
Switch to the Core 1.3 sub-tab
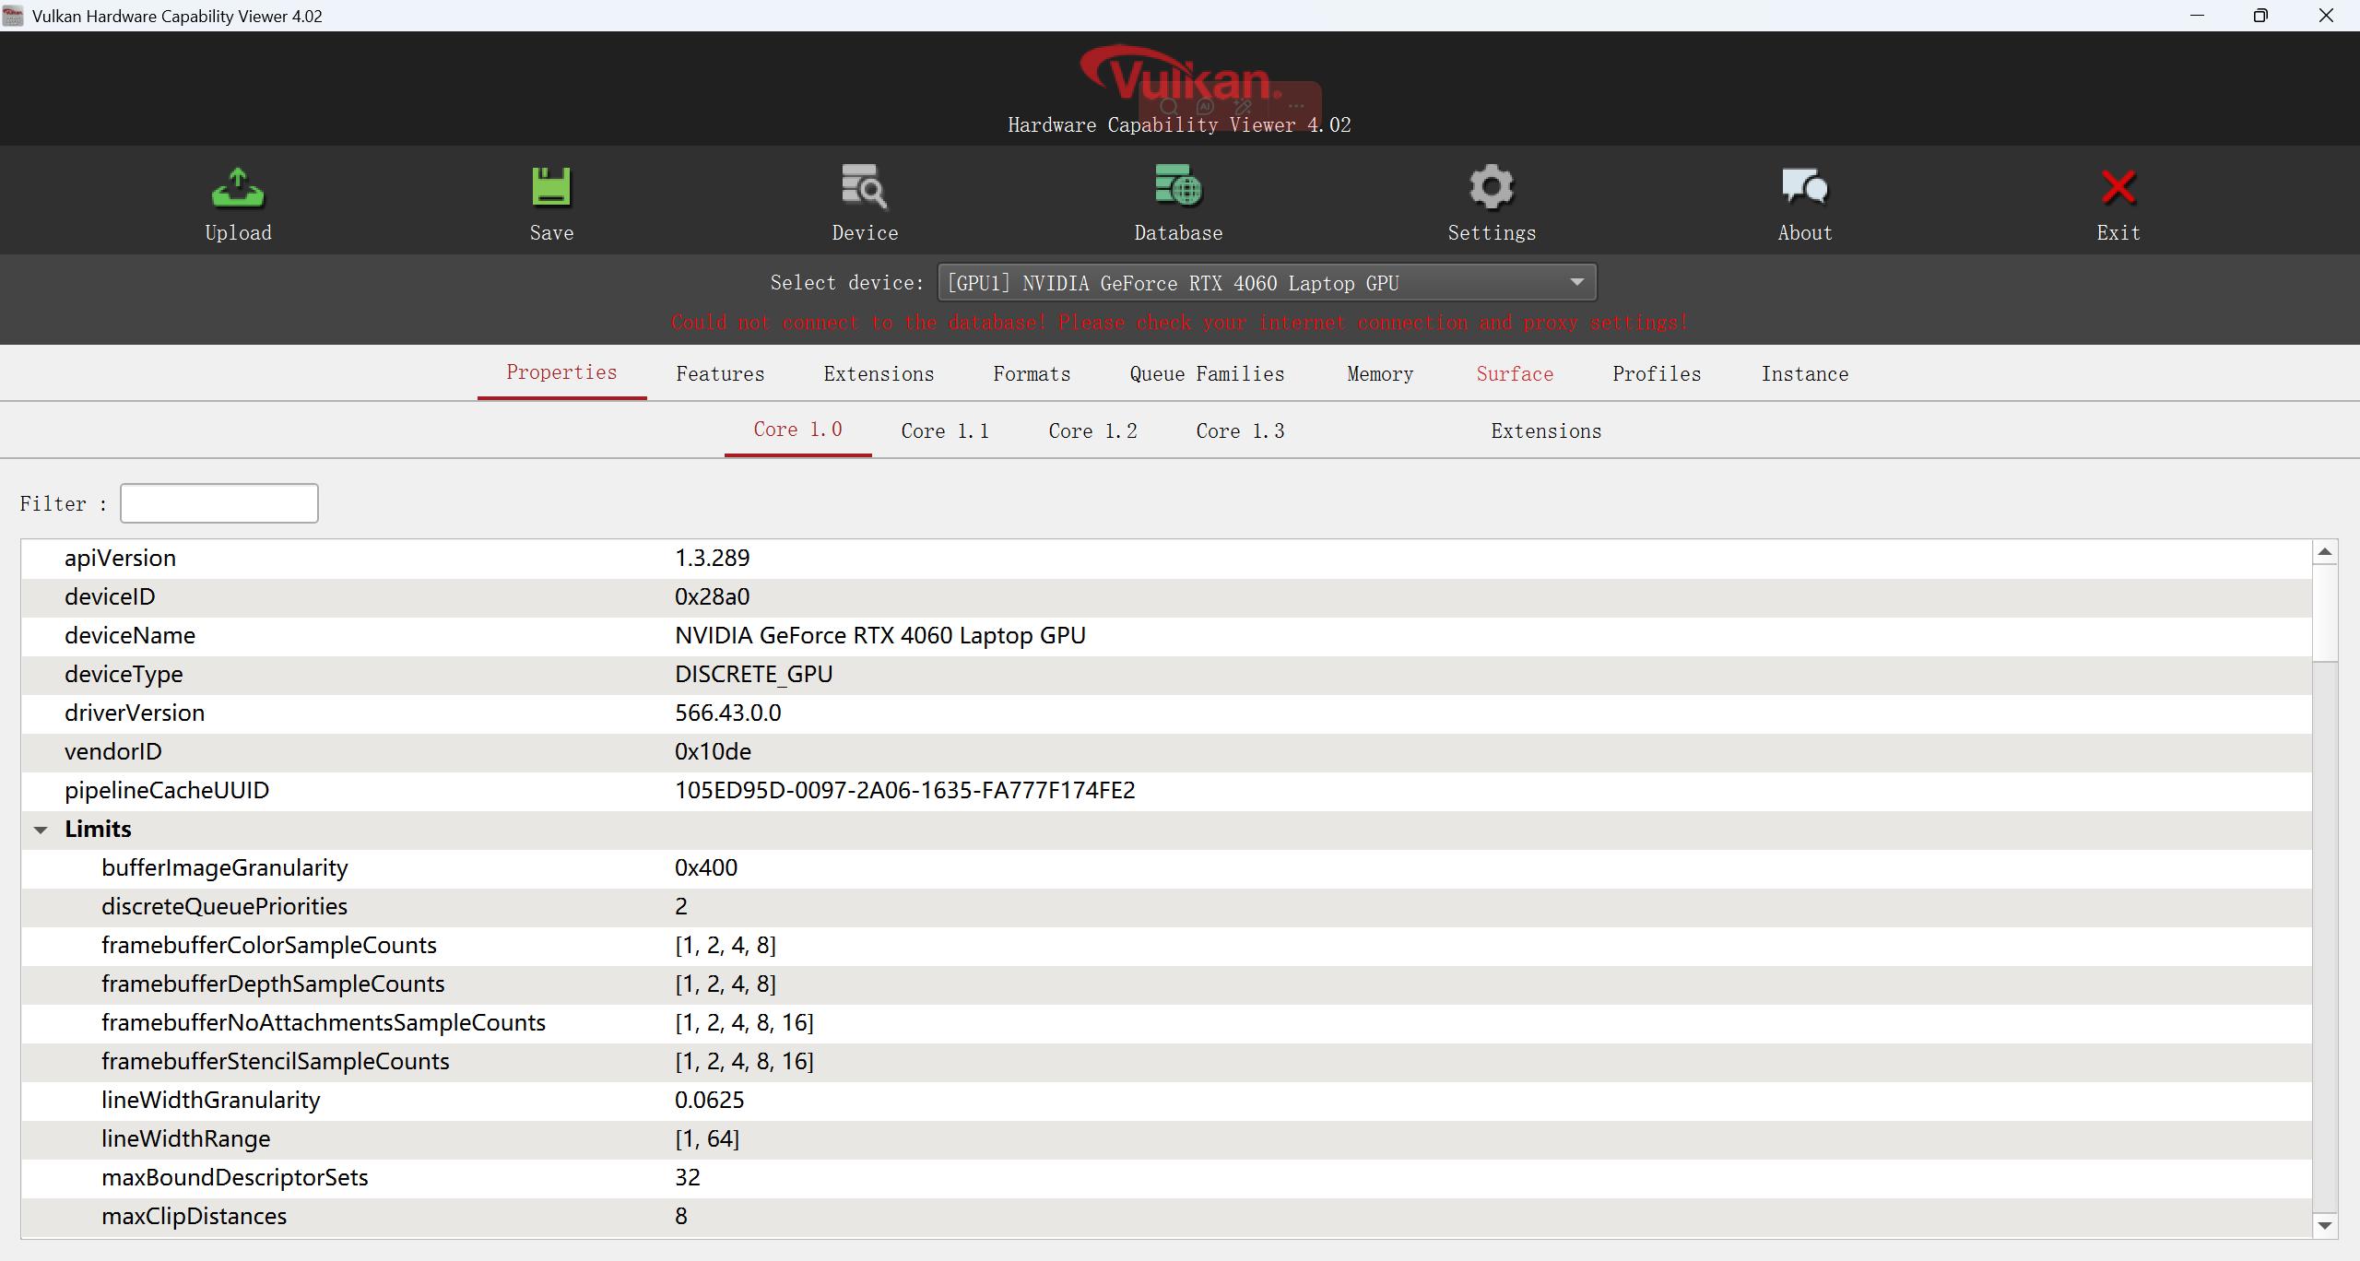(x=1240, y=431)
